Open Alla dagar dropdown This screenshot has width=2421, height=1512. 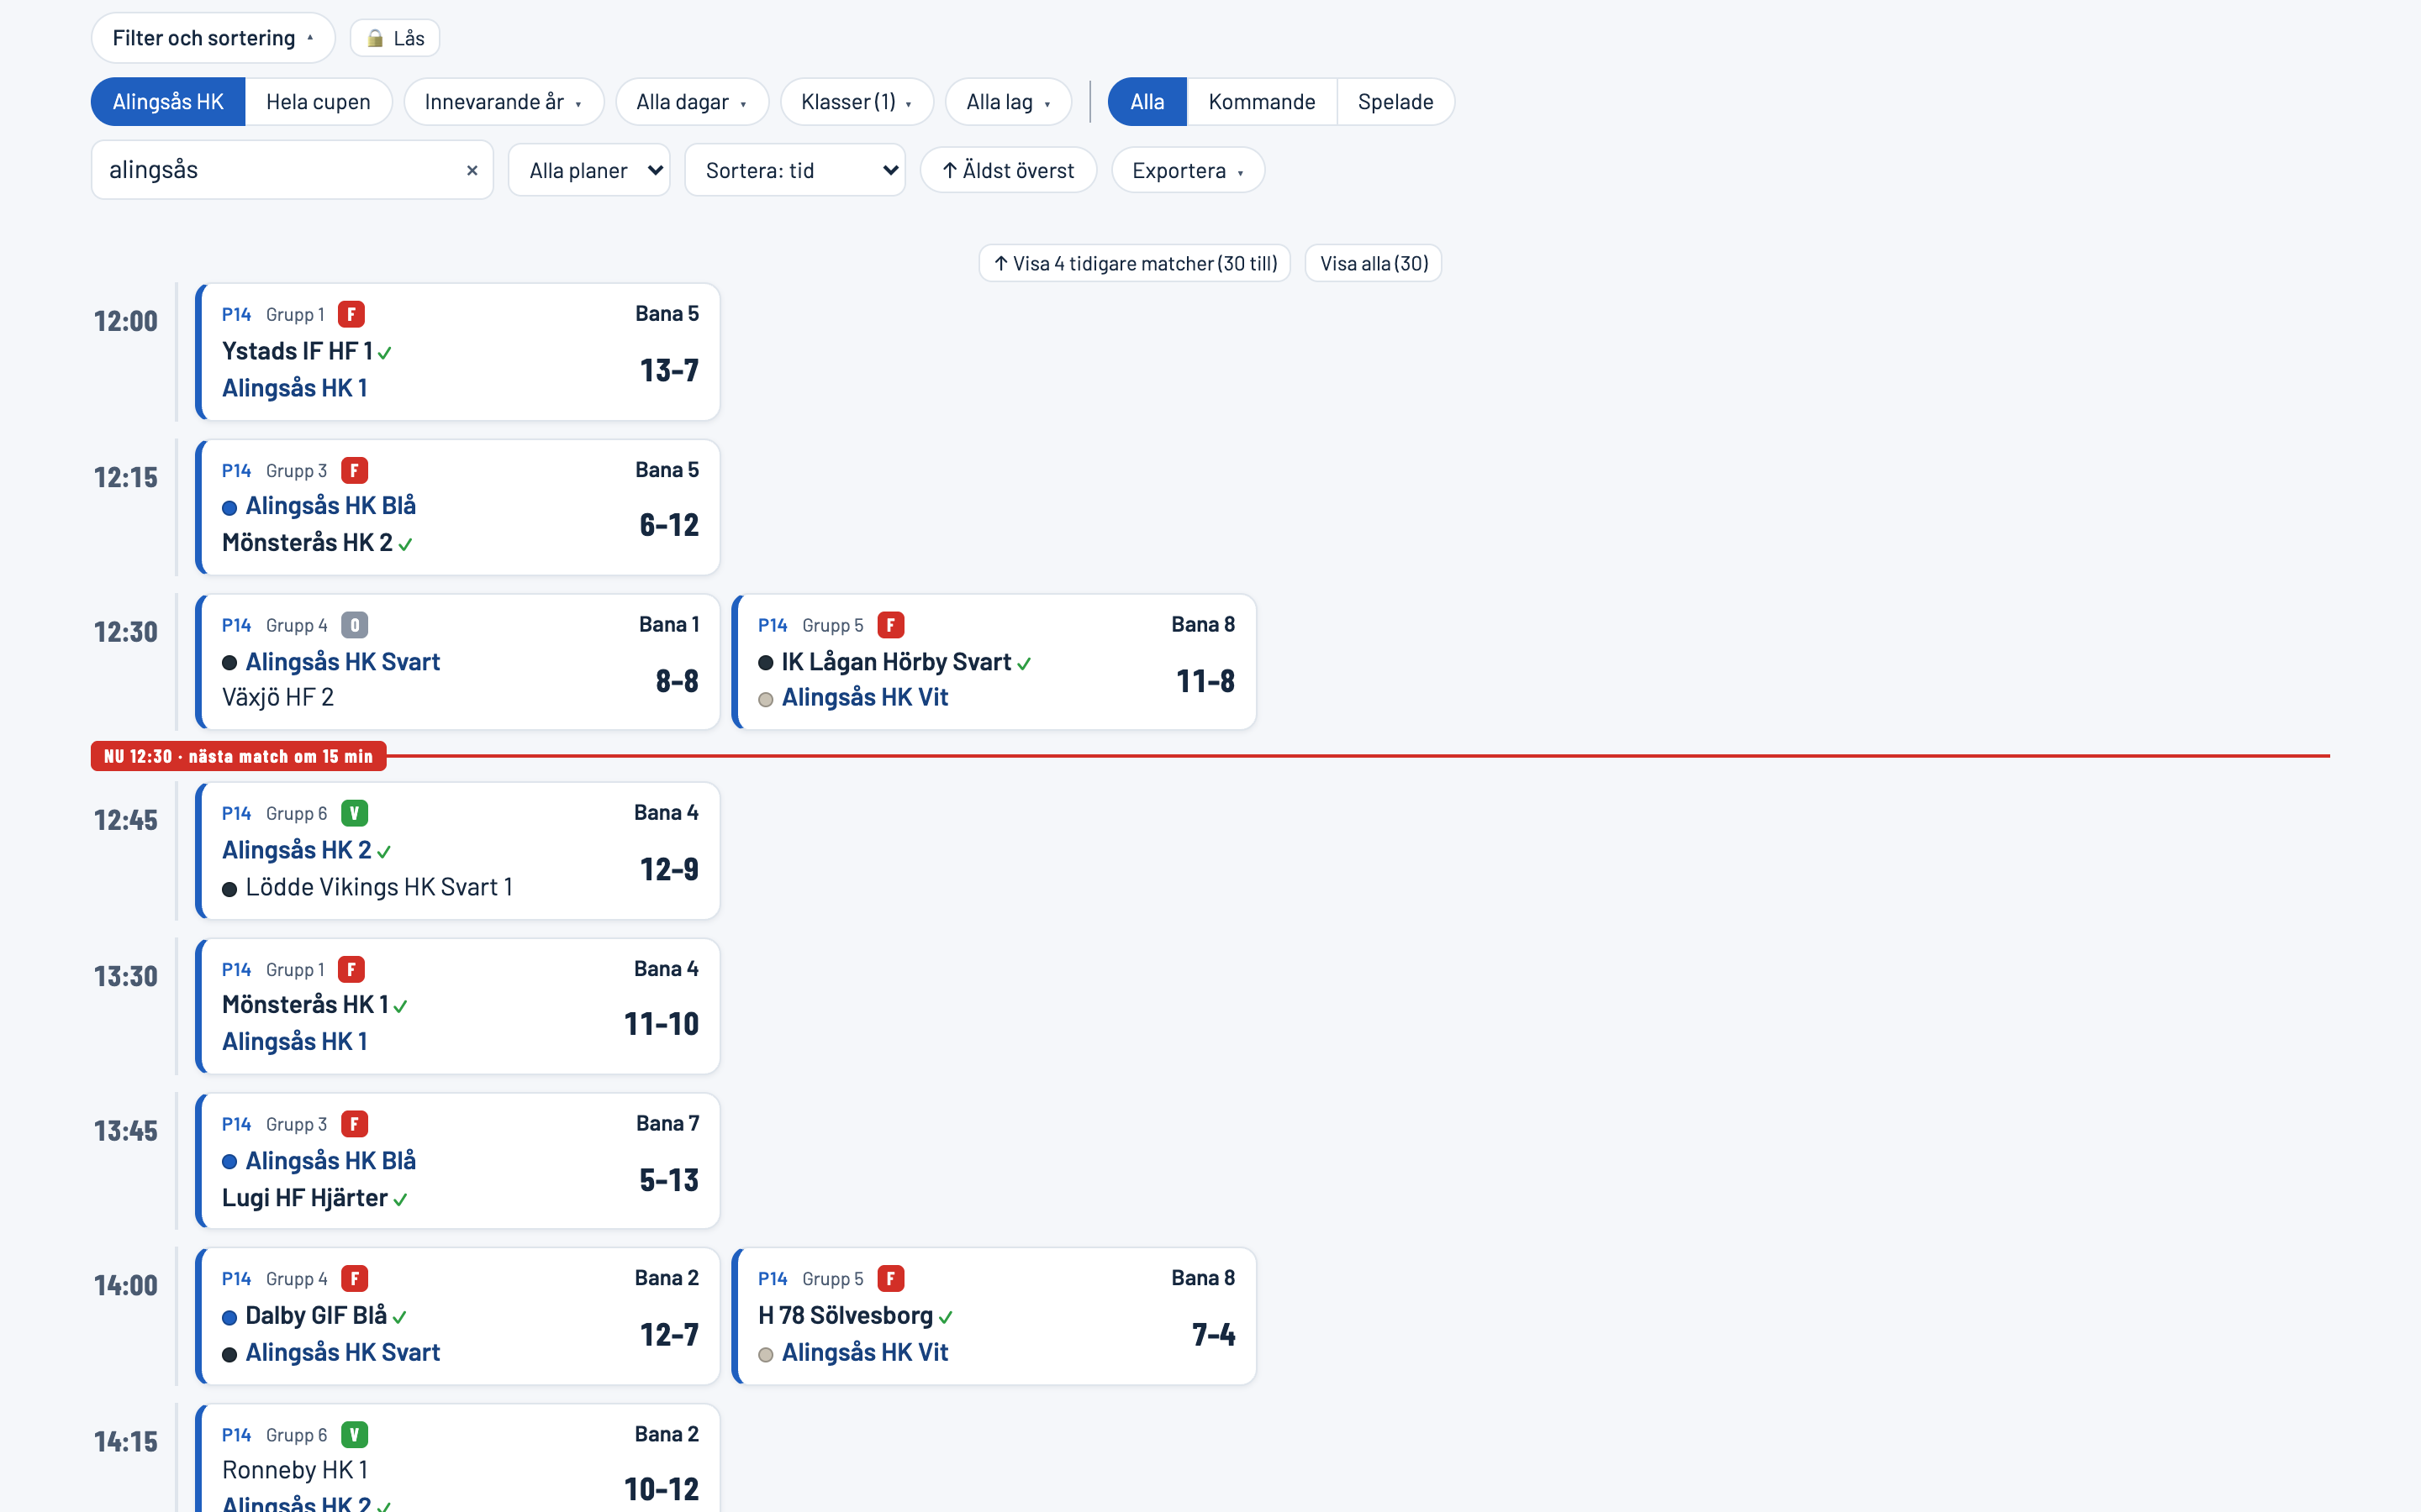point(693,102)
